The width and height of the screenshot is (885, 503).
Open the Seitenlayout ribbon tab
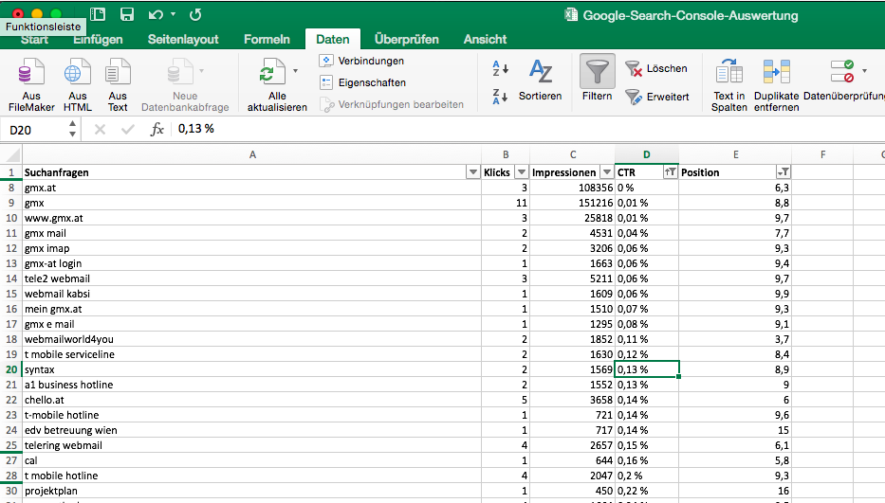[183, 39]
